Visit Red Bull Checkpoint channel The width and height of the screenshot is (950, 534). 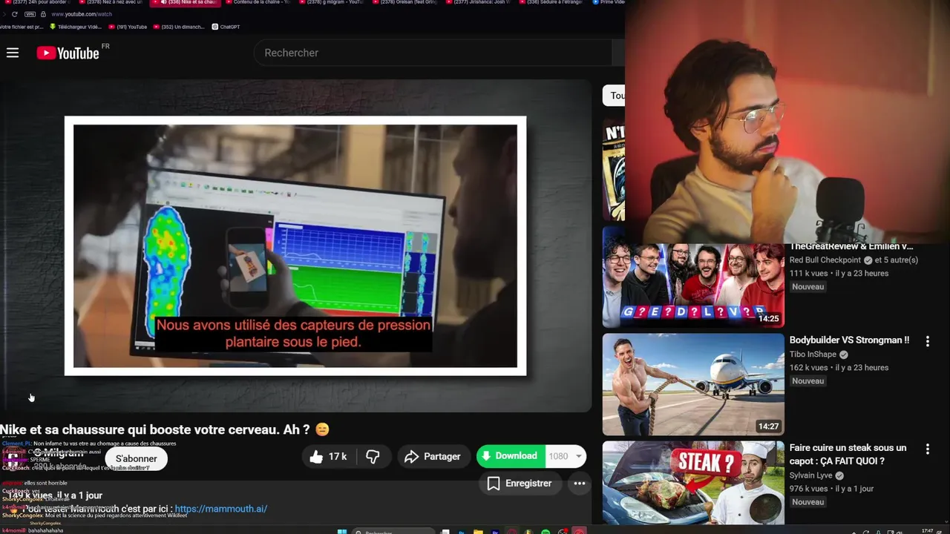point(825,260)
